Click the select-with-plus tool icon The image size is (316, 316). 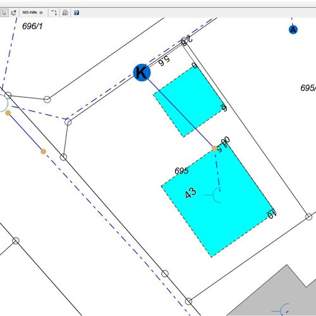click(14, 13)
